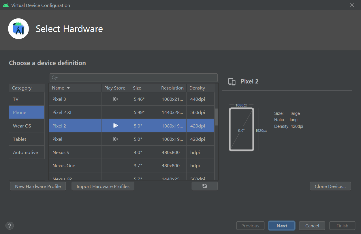Select the Pixel 2 XL device row
361x234 pixels.
[75, 112]
